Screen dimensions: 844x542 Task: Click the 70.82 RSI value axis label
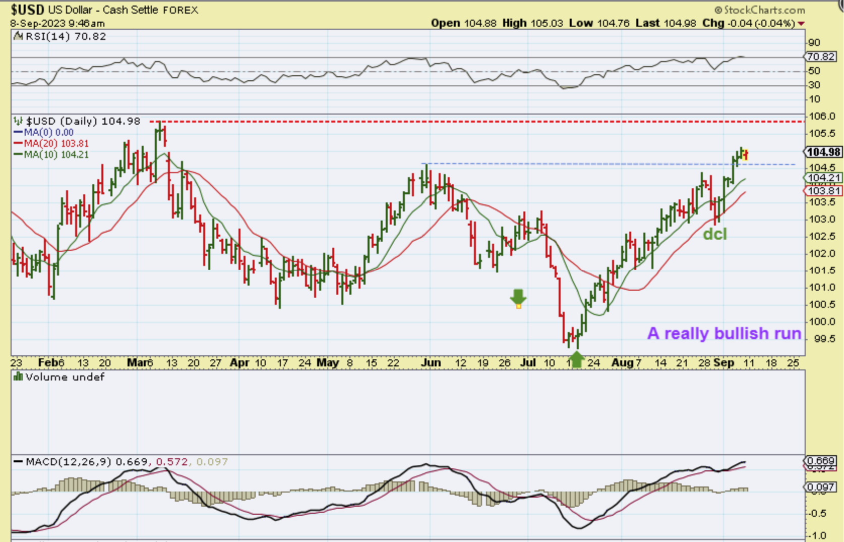point(820,57)
